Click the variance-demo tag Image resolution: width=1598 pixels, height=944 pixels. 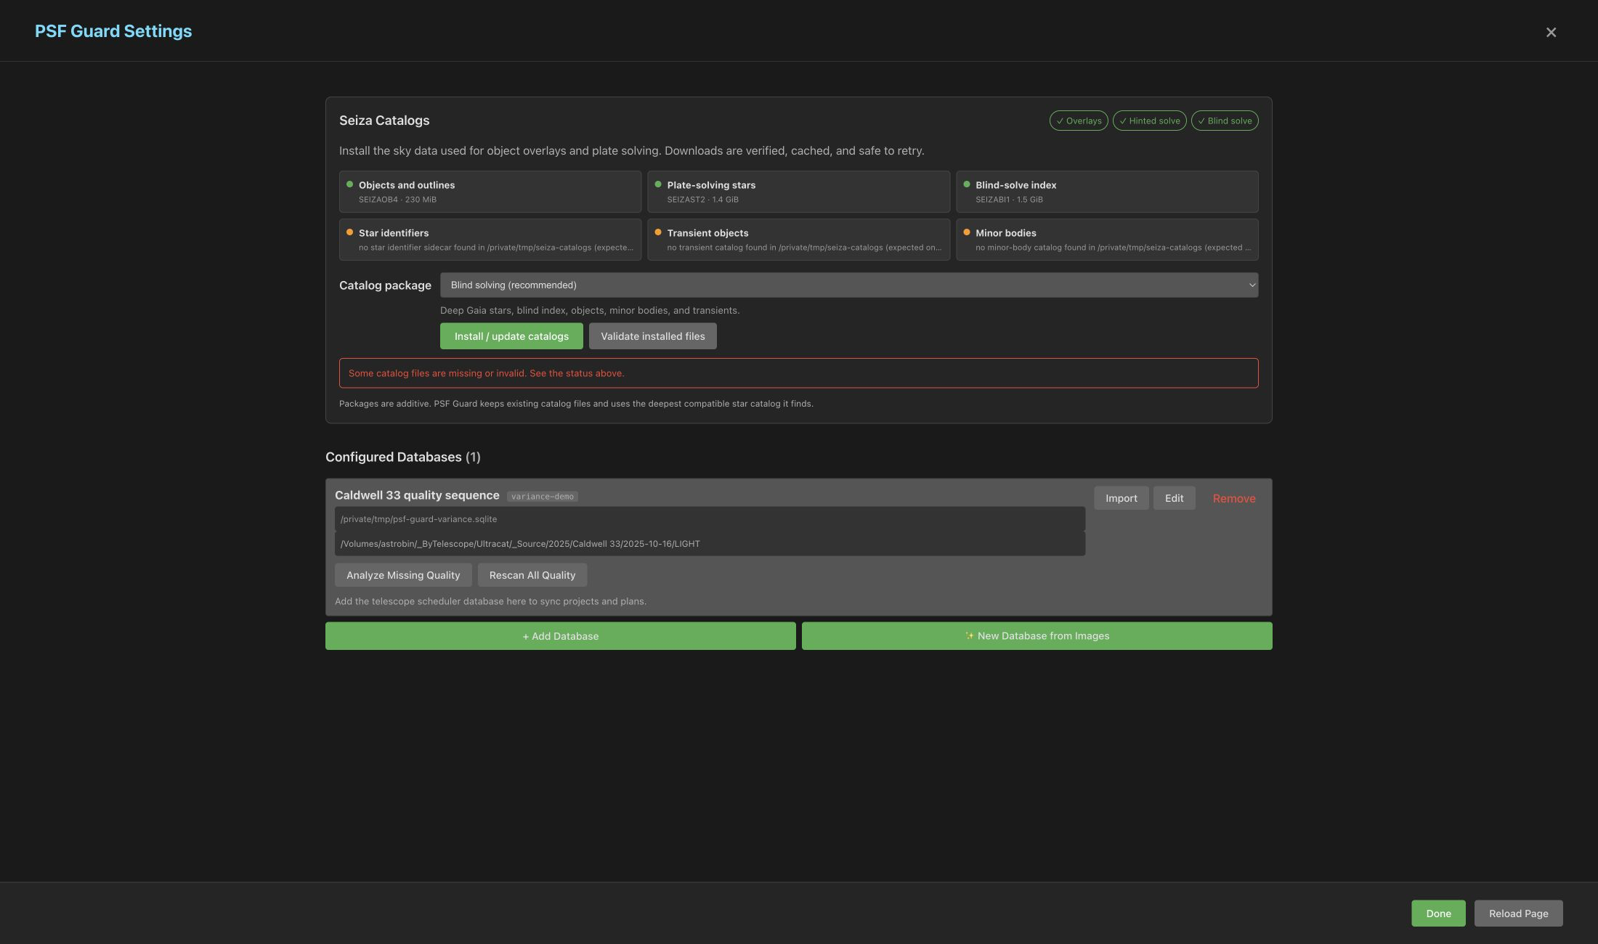click(542, 497)
